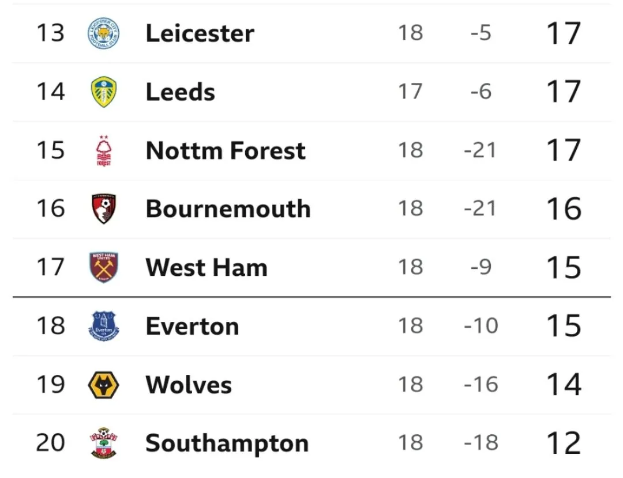
Task: Open Everton team details
Action: 192,327
